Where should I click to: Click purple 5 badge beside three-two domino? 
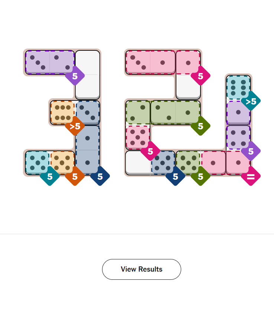click(75, 76)
